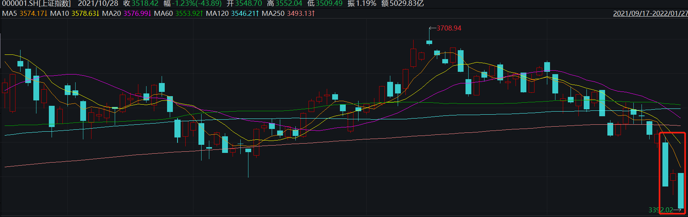Click the MA120 moving average label
This screenshot has width=688, height=217.
(217, 14)
